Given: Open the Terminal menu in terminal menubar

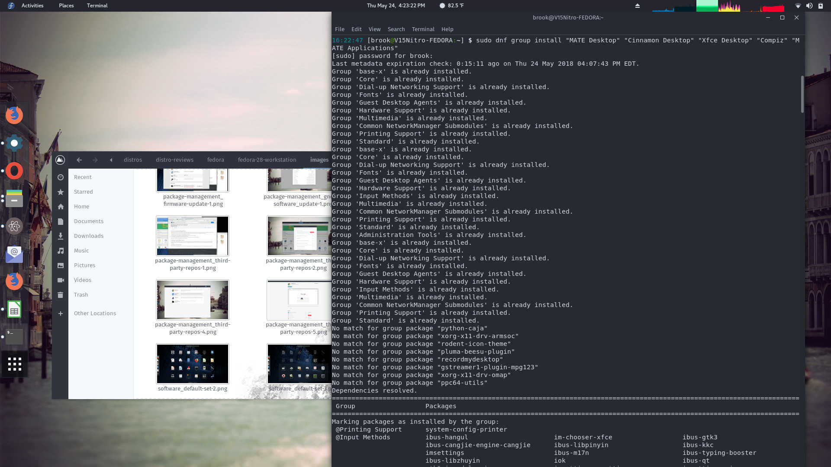Looking at the screenshot, I should coord(423,29).
